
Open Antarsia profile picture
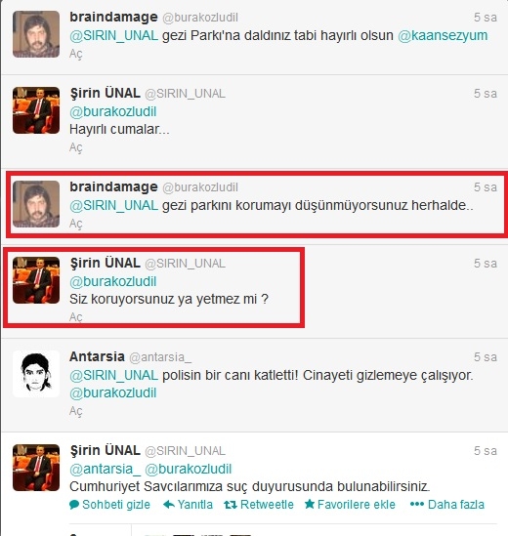tap(36, 374)
